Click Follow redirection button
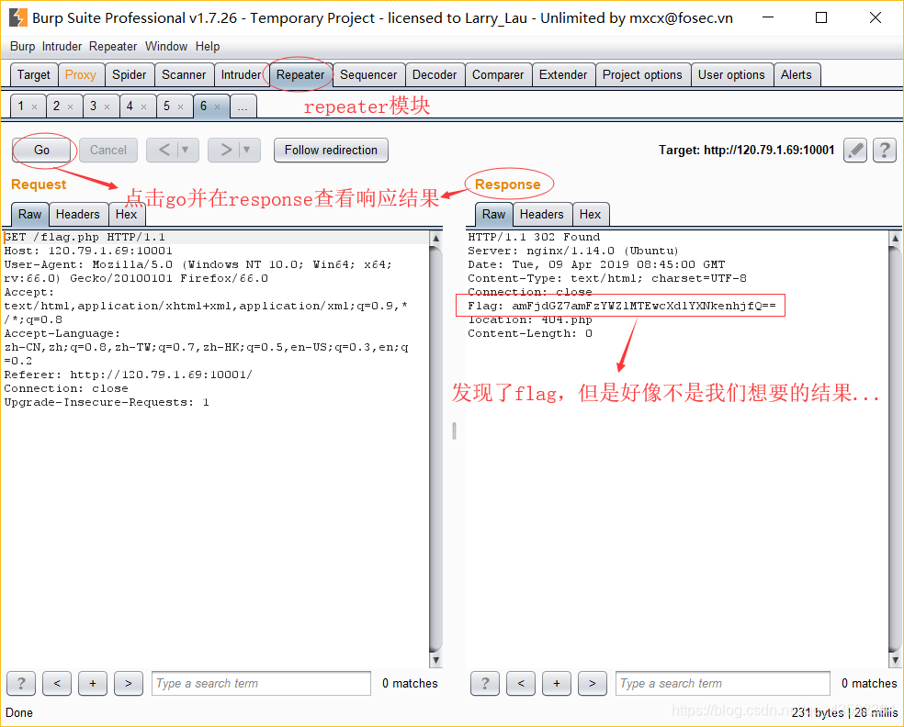Screen dimensions: 904x727 click(331, 151)
